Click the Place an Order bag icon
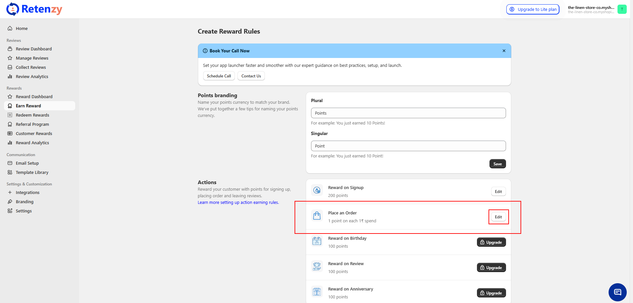Screen dimensions: 633x303 317,216
